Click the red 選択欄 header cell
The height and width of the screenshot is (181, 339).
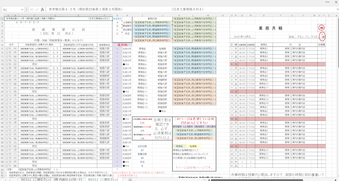pyautogui.click(x=122, y=45)
